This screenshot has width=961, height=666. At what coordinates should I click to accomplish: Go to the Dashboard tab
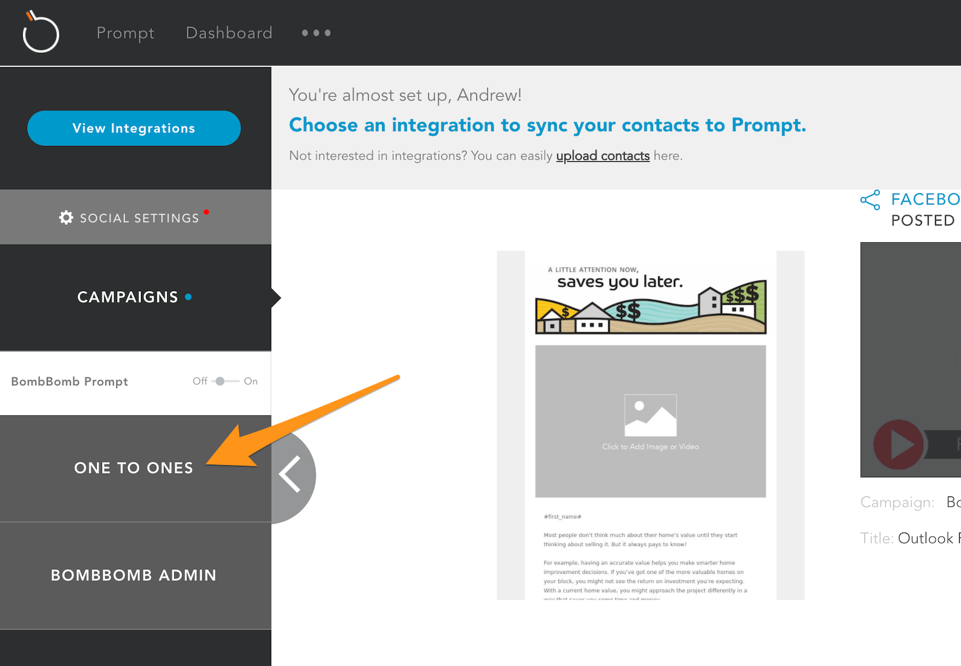tap(229, 33)
